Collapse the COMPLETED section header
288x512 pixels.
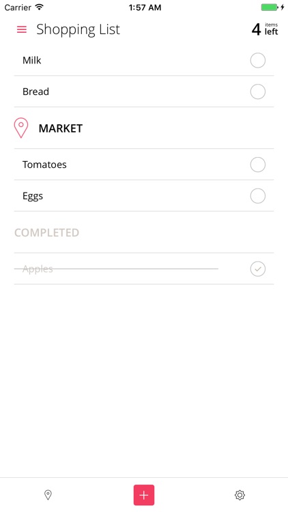click(x=46, y=233)
